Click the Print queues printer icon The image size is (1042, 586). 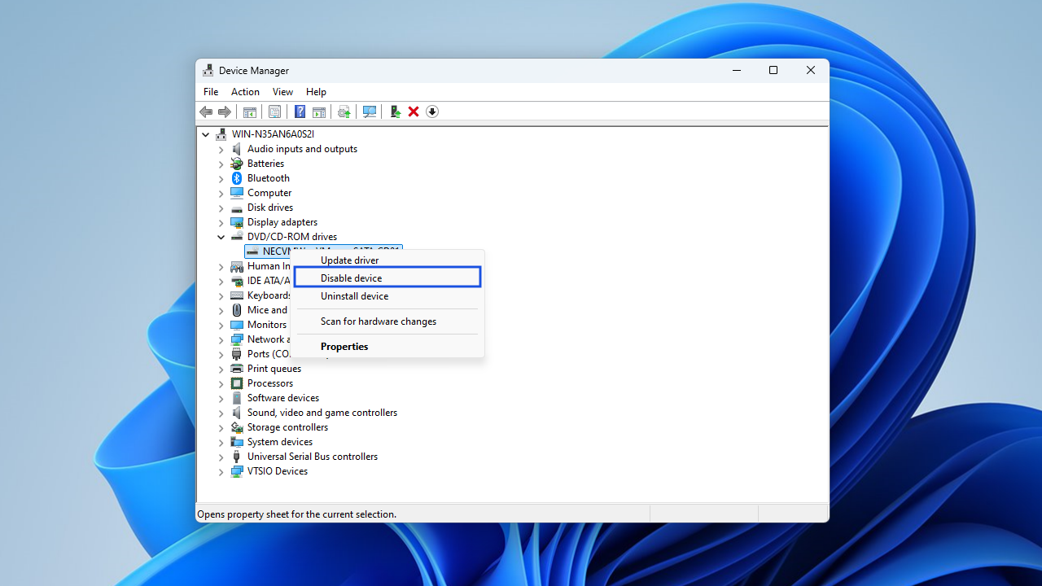click(x=237, y=369)
